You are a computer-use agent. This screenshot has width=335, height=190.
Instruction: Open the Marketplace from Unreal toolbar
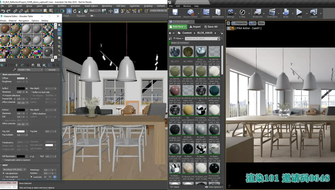point(218,13)
